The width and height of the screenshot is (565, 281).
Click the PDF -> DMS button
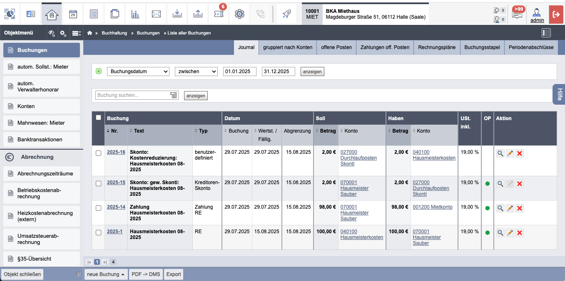tap(146, 274)
